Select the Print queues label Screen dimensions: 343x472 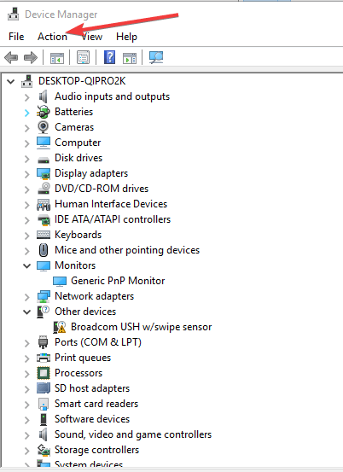pos(83,358)
